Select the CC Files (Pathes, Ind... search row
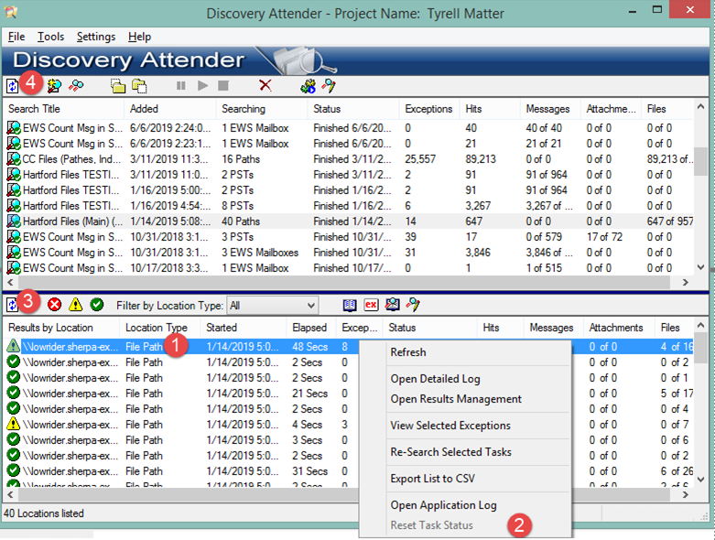Image resolution: width=715 pixels, height=540 pixels. point(64,159)
